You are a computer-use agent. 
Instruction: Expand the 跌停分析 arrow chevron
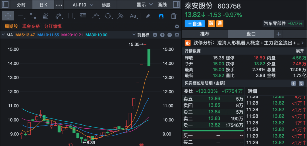coord(302,43)
